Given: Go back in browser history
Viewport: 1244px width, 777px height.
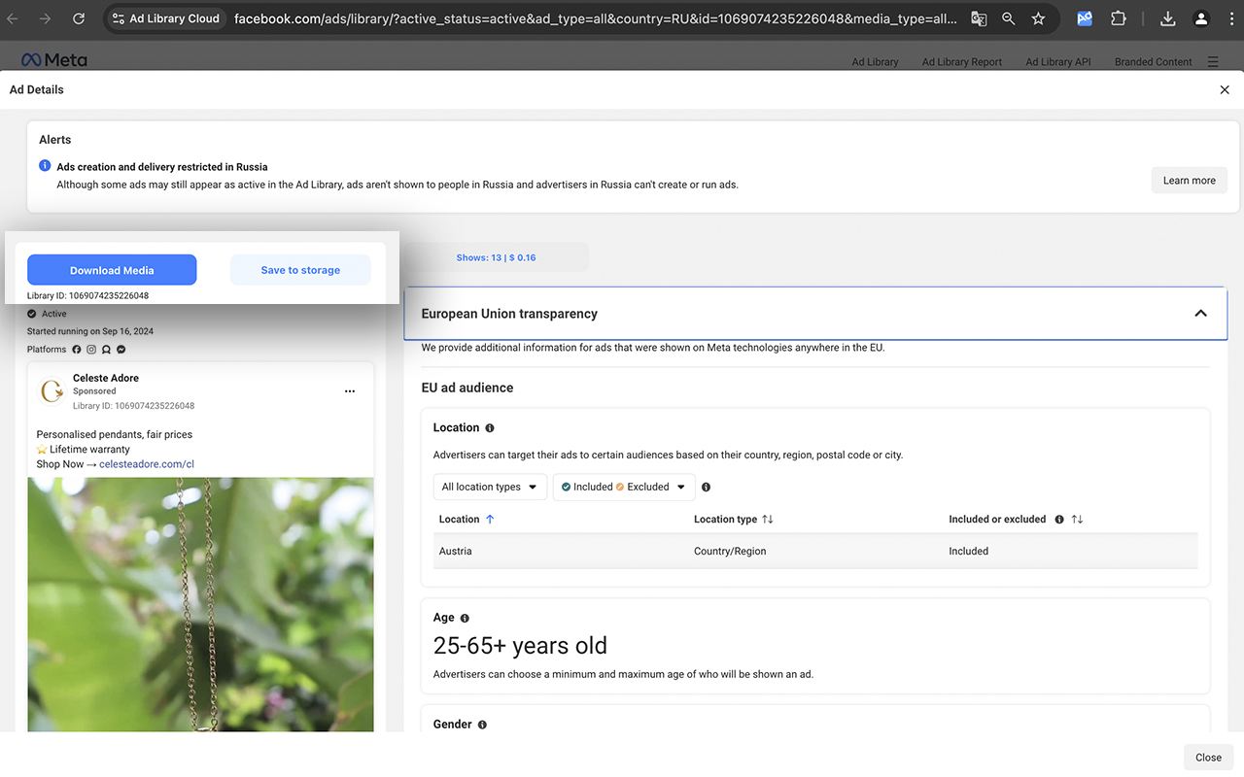Looking at the screenshot, I should pyautogui.click(x=14, y=18).
